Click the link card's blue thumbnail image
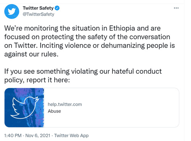Viewport: 191px width, 141px height. point(24,108)
